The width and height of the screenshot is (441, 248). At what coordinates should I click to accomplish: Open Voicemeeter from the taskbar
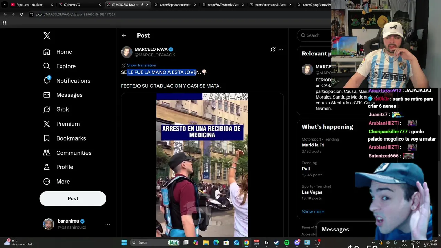pyautogui.click(x=256, y=242)
